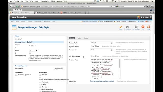Check the Thankyou menu checkbox
Viewport: 163px width, 92px height.
point(40,87)
